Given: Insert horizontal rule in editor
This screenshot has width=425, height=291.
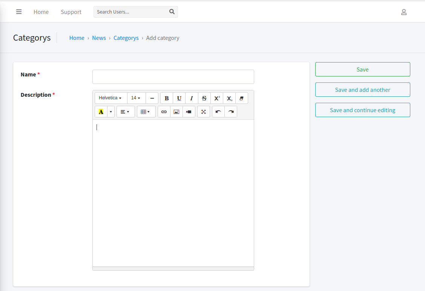Looking at the screenshot, I should [152, 98].
